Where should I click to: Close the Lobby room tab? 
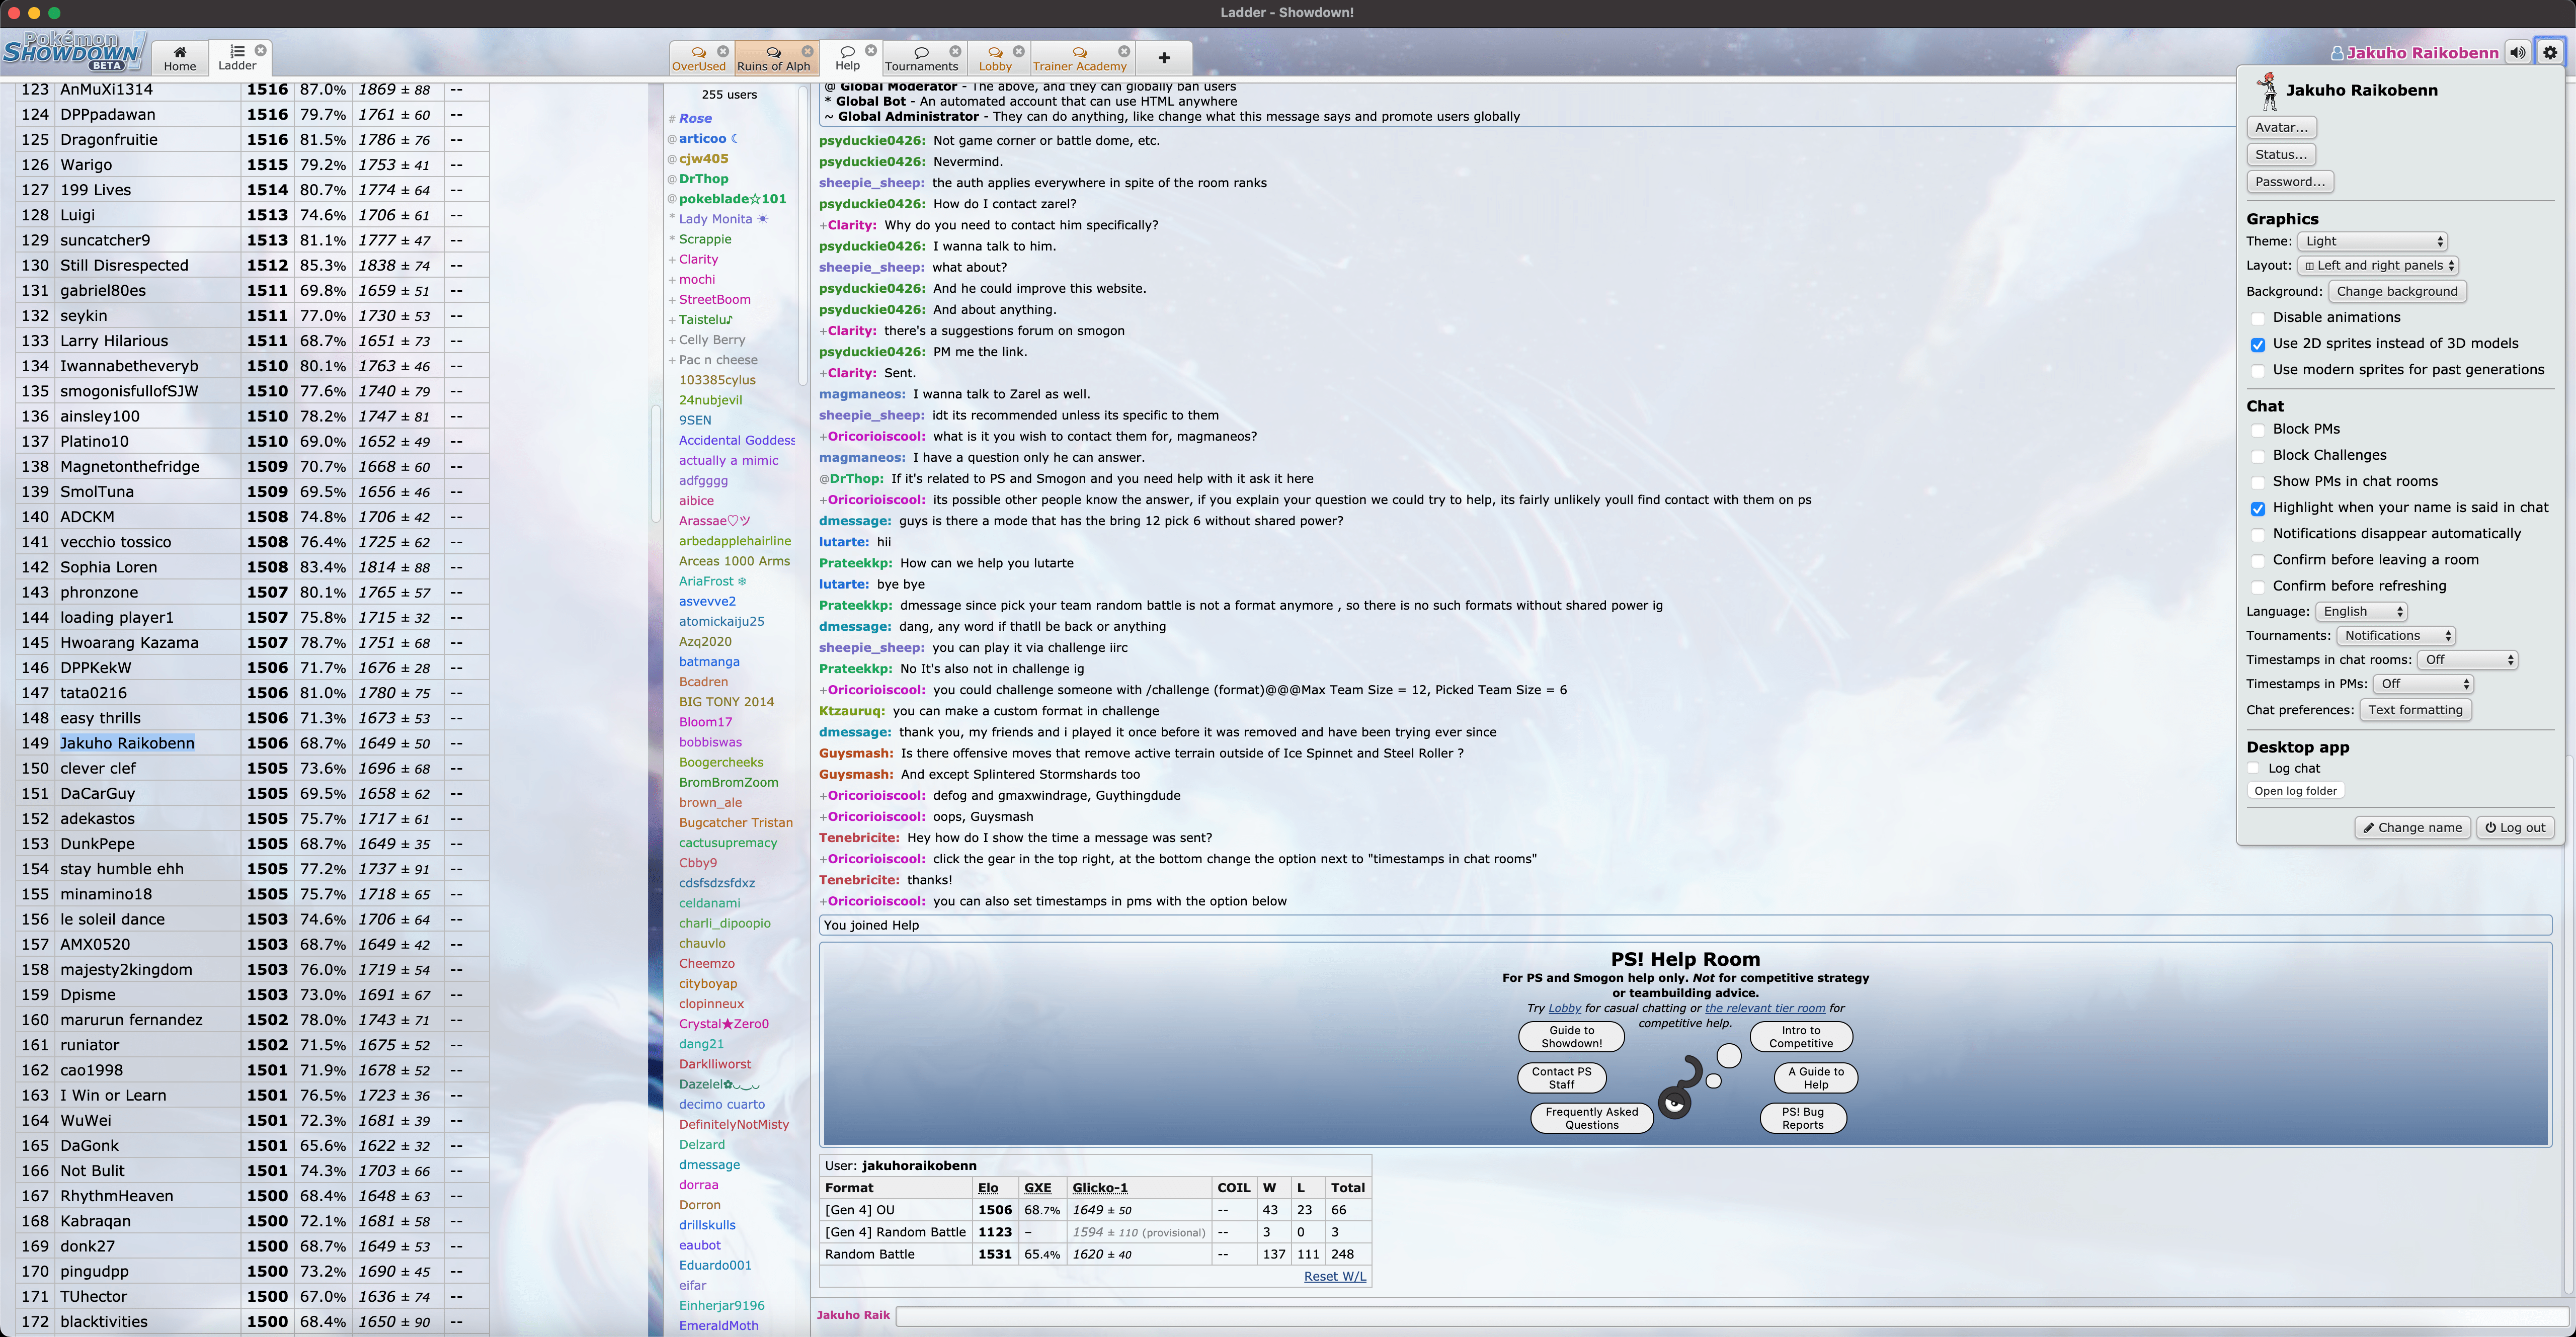(x=1018, y=51)
